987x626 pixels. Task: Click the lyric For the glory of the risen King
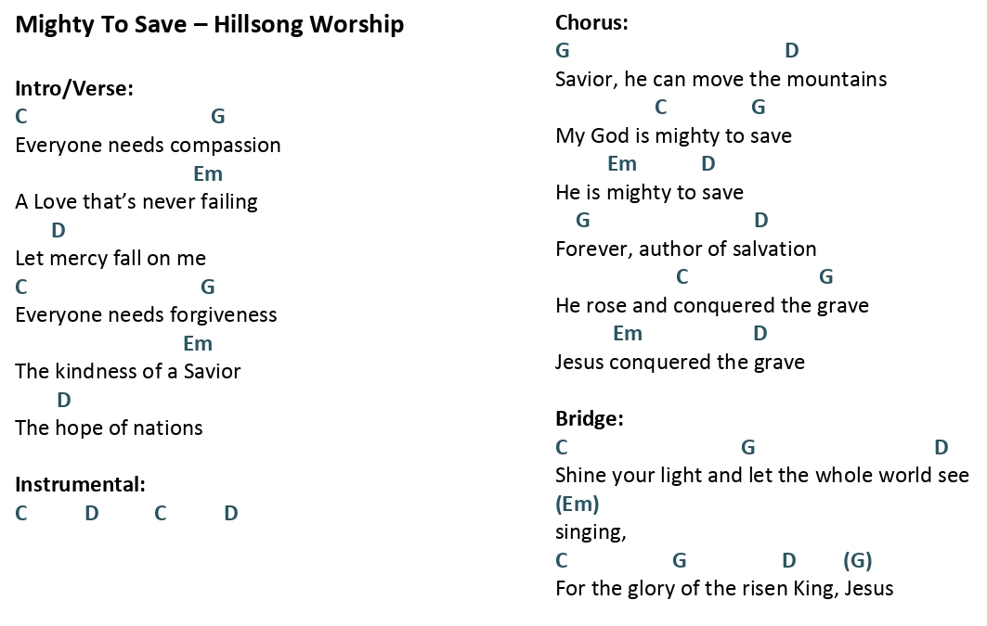(x=696, y=589)
